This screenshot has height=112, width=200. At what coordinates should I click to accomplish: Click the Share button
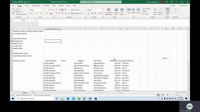click(x=172, y=6)
